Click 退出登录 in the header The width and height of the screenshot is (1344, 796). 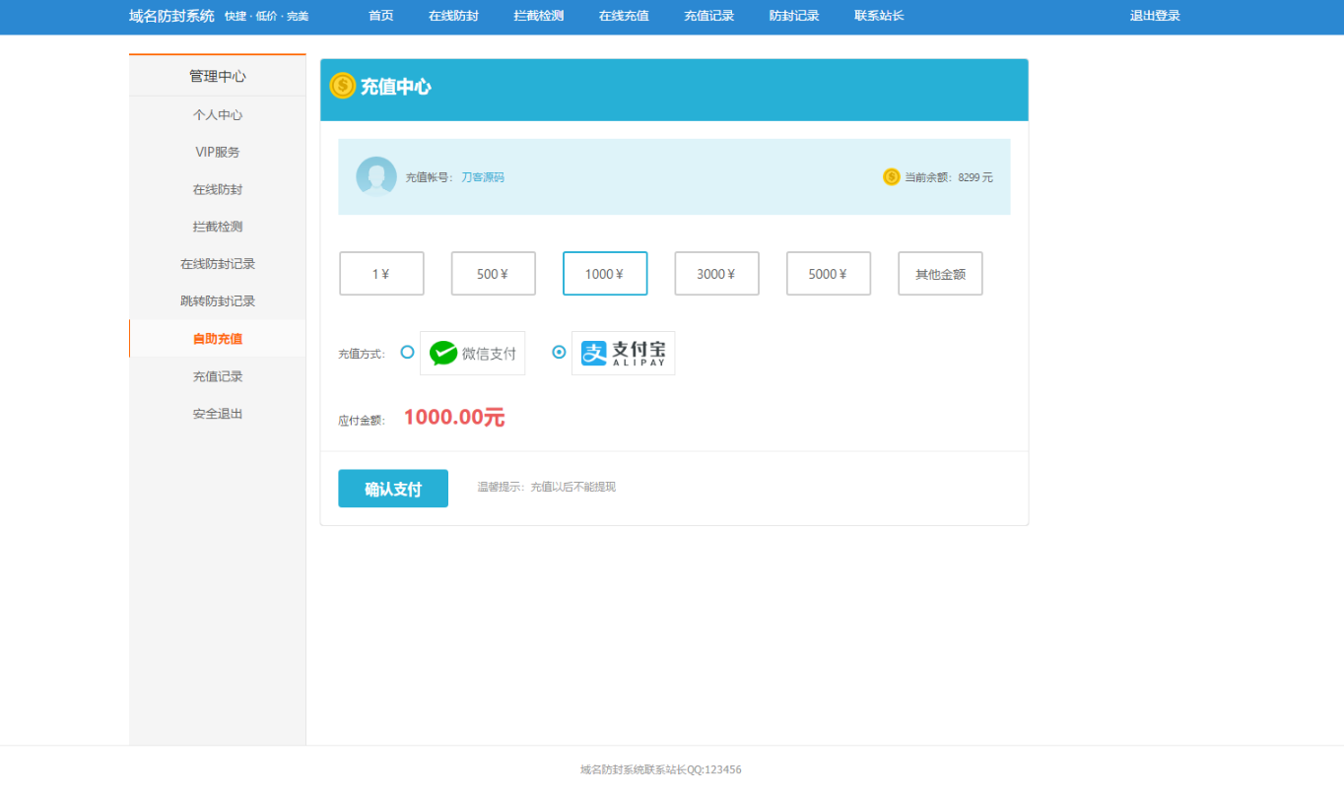[x=1155, y=16]
